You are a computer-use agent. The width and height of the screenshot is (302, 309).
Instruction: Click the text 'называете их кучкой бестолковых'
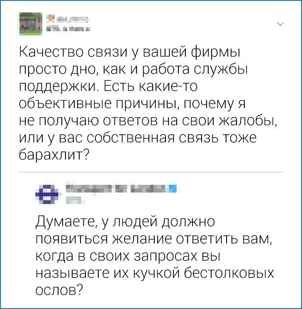coord(153,273)
